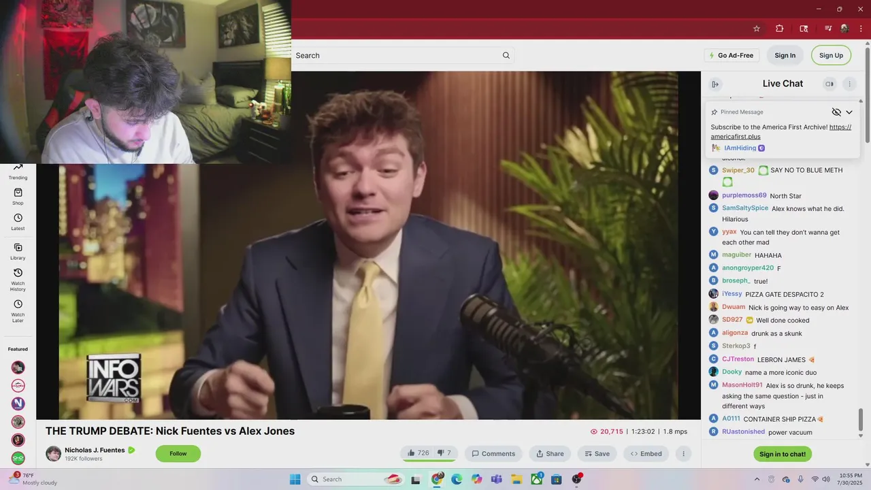Click the live chat scrollbar thumb
This screenshot has height=490, width=871.
pos(861,420)
